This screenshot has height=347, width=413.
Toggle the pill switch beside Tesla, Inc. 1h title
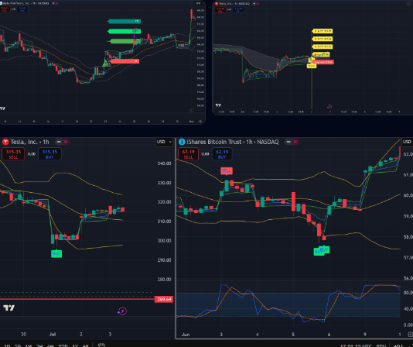pos(59,142)
